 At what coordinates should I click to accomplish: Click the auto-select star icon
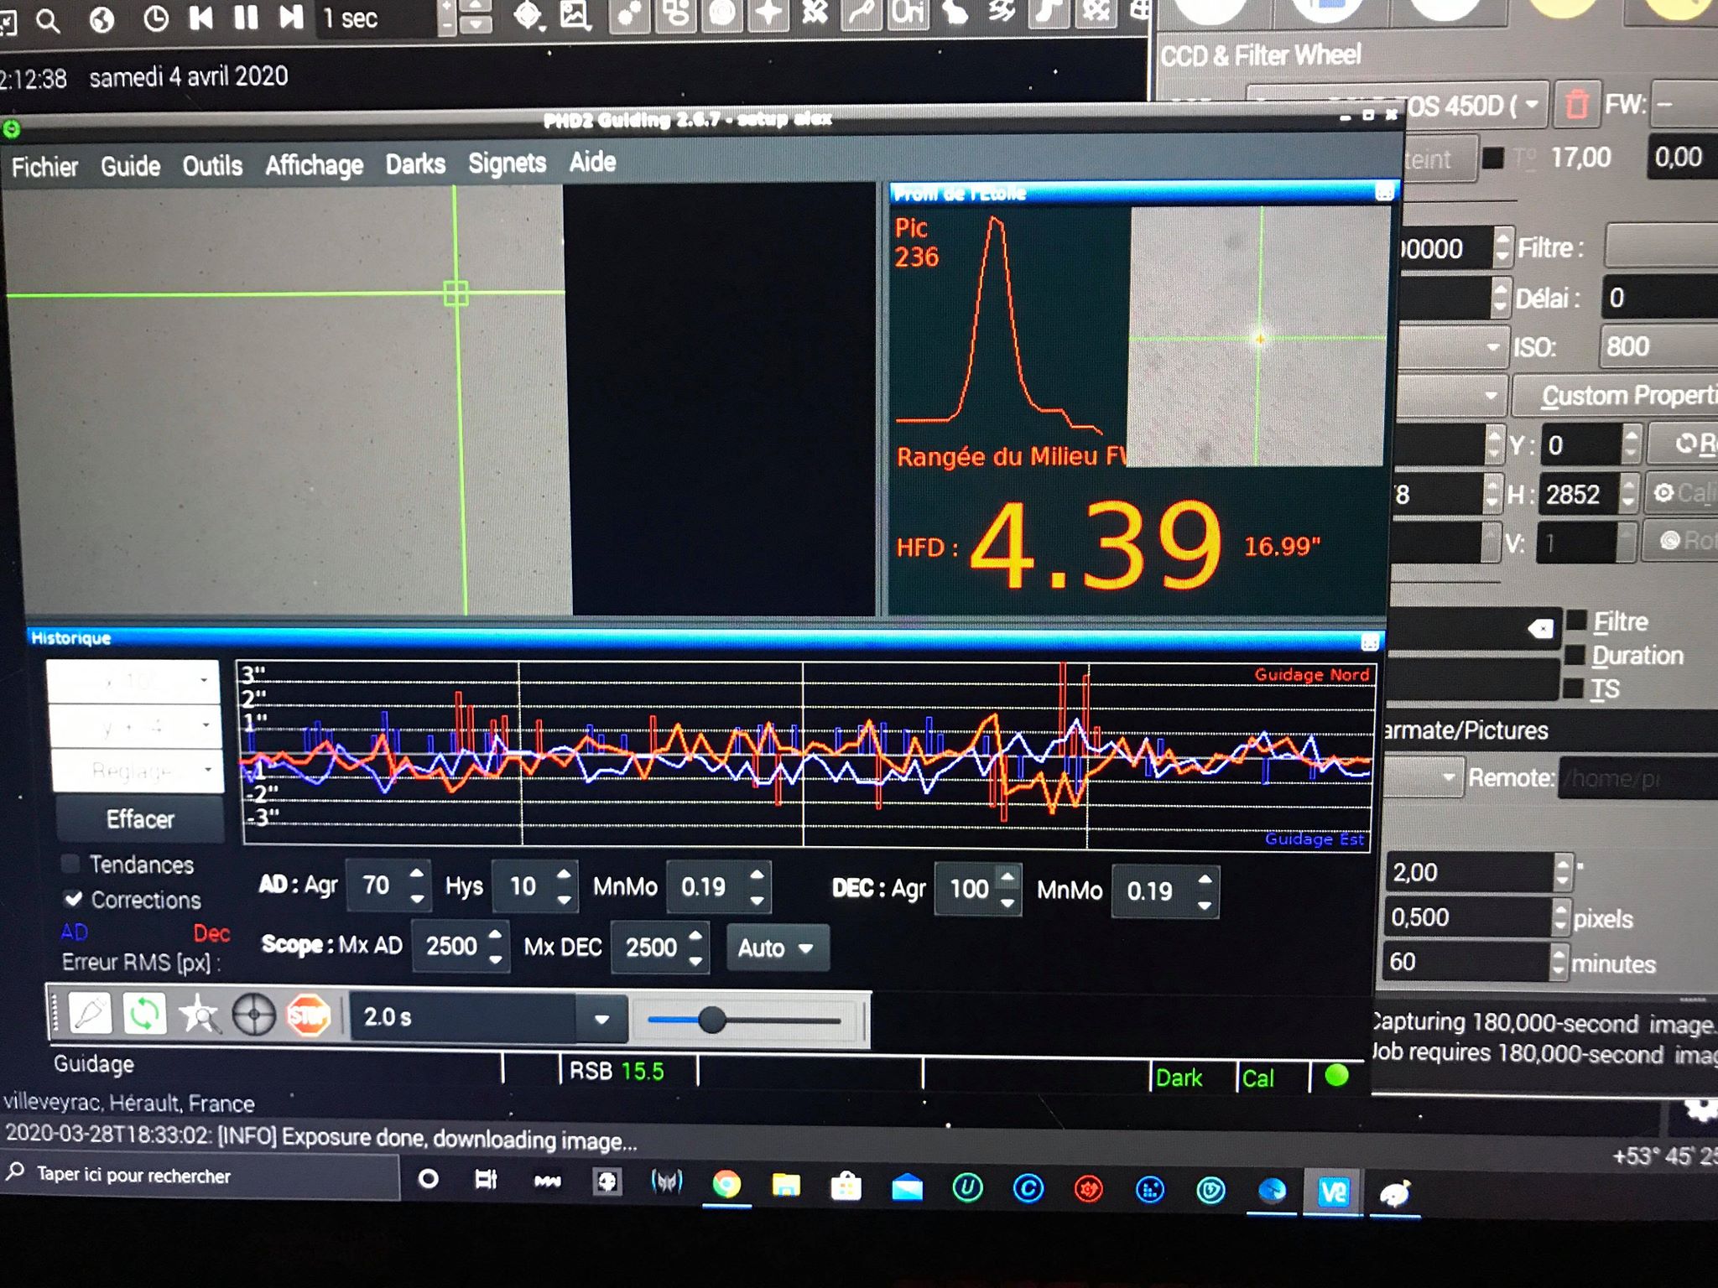pyautogui.click(x=199, y=1015)
